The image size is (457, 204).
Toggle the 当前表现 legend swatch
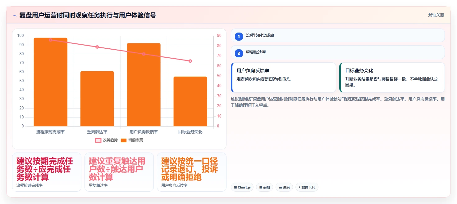124,140
